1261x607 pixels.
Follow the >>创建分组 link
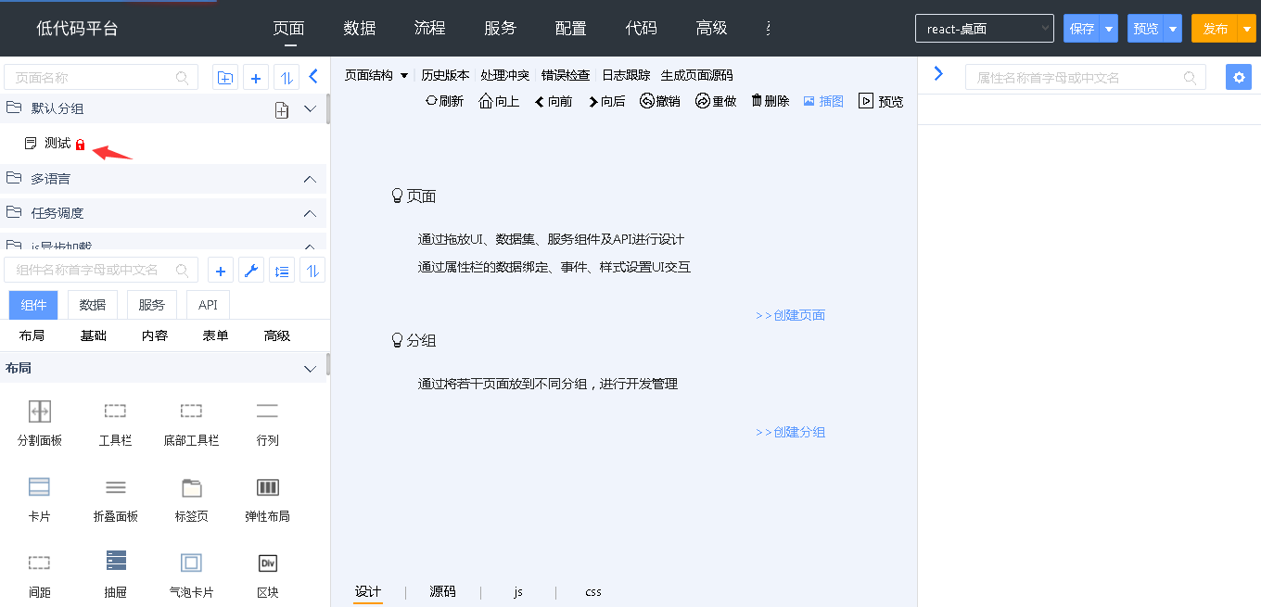click(790, 432)
